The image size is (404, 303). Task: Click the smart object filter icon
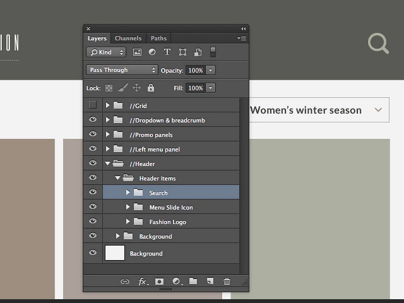pos(198,52)
